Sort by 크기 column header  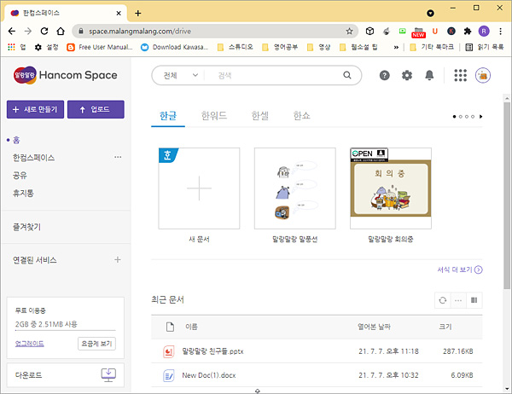(x=445, y=327)
